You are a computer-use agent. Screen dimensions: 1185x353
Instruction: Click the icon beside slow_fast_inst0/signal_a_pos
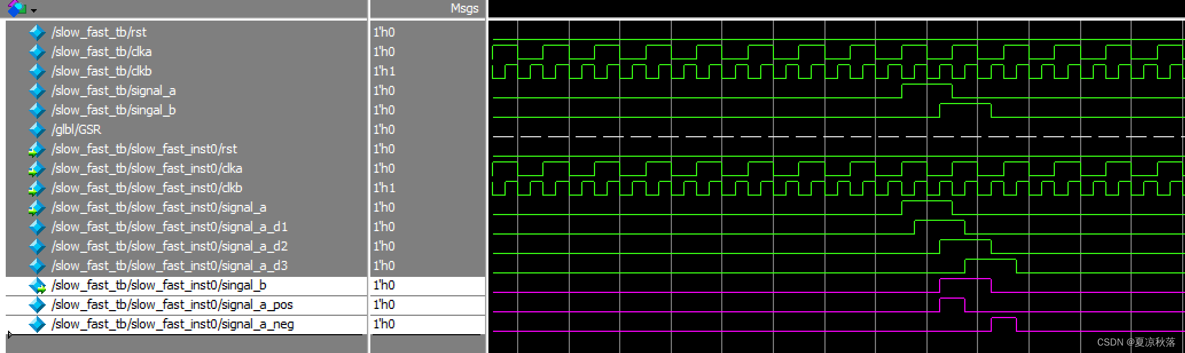tap(37, 305)
